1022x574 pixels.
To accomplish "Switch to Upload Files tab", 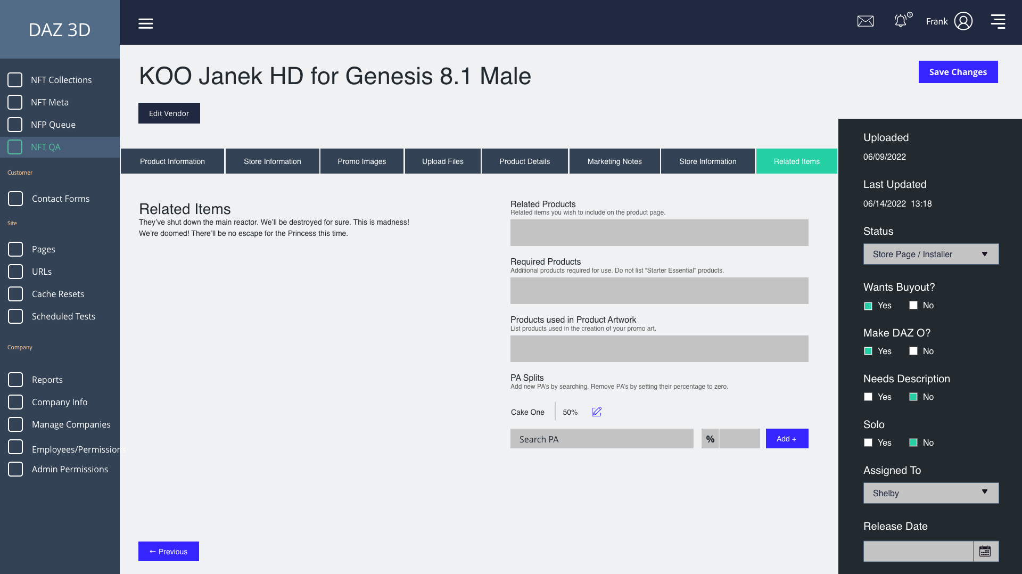I will tap(443, 161).
